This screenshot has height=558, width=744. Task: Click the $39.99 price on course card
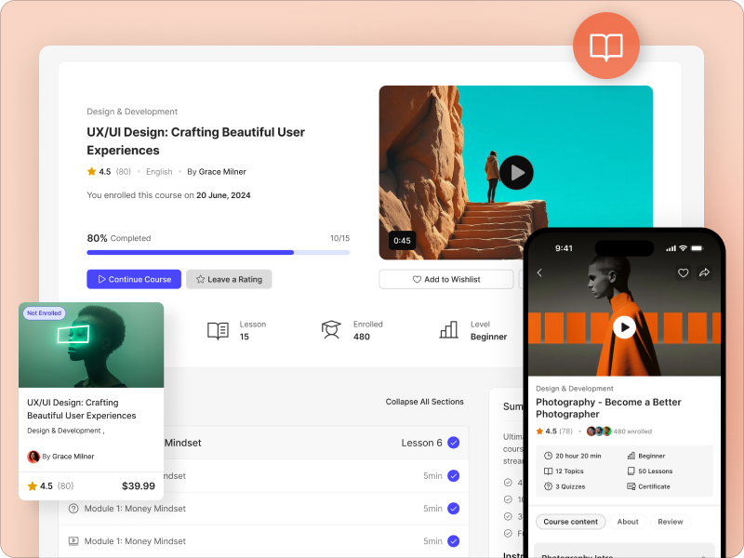pos(138,485)
